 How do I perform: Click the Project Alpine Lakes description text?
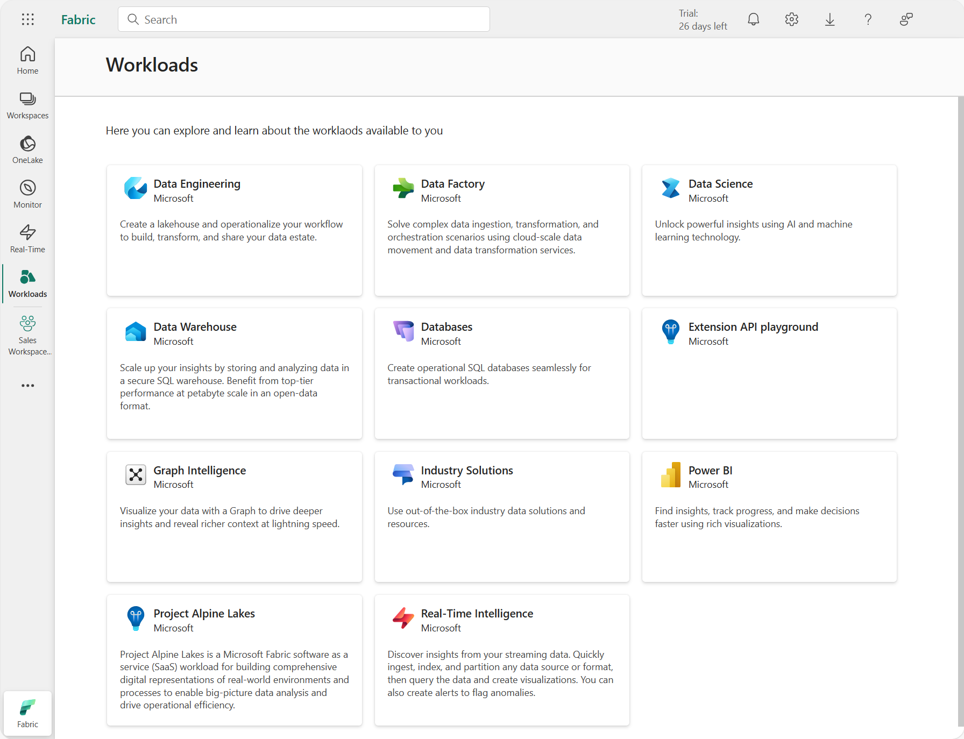click(x=235, y=680)
